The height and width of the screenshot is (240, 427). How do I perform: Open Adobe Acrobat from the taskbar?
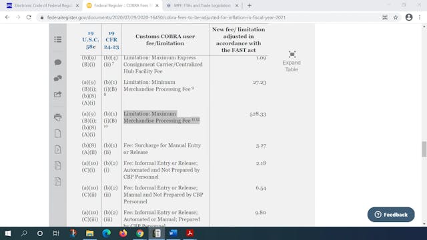click(x=189, y=233)
